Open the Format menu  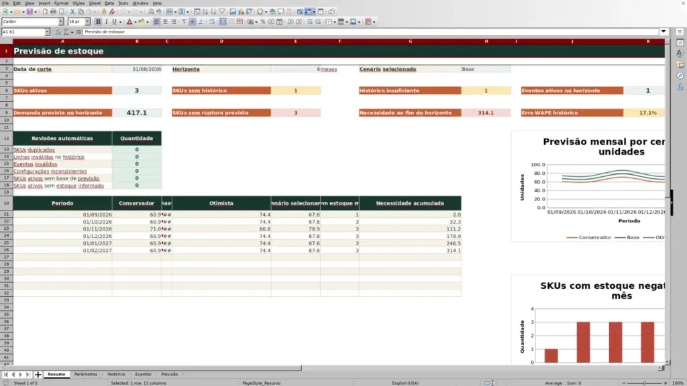[61, 3]
